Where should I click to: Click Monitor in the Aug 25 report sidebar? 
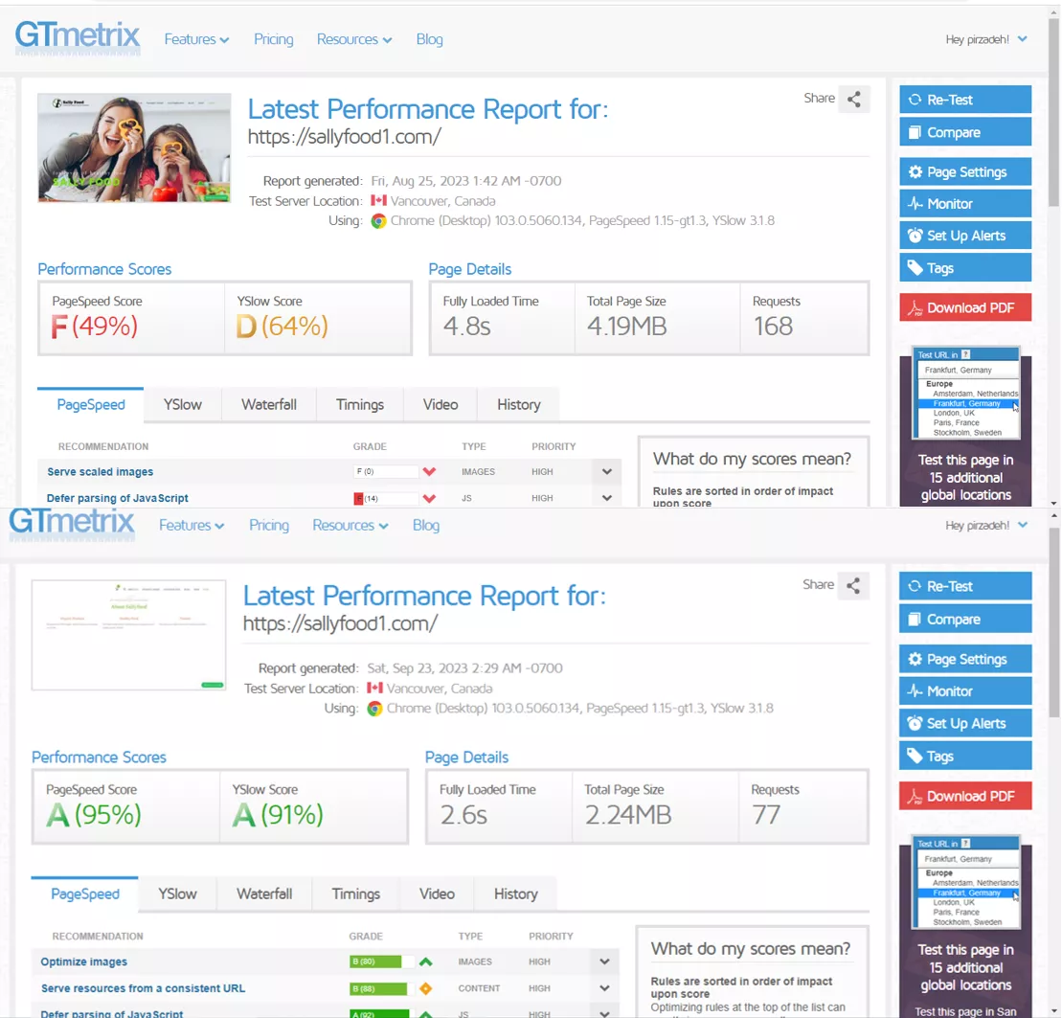pyautogui.click(x=965, y=204)
